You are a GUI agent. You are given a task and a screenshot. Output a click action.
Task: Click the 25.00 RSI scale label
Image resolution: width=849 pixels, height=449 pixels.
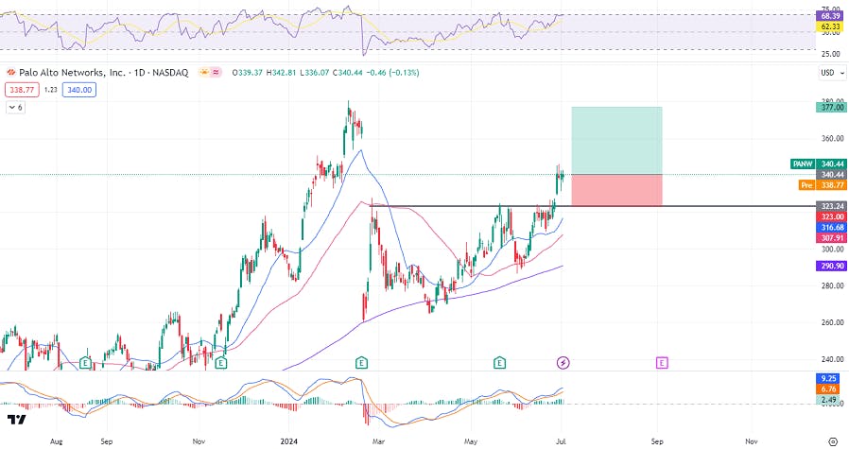click(x=831, y=54)
